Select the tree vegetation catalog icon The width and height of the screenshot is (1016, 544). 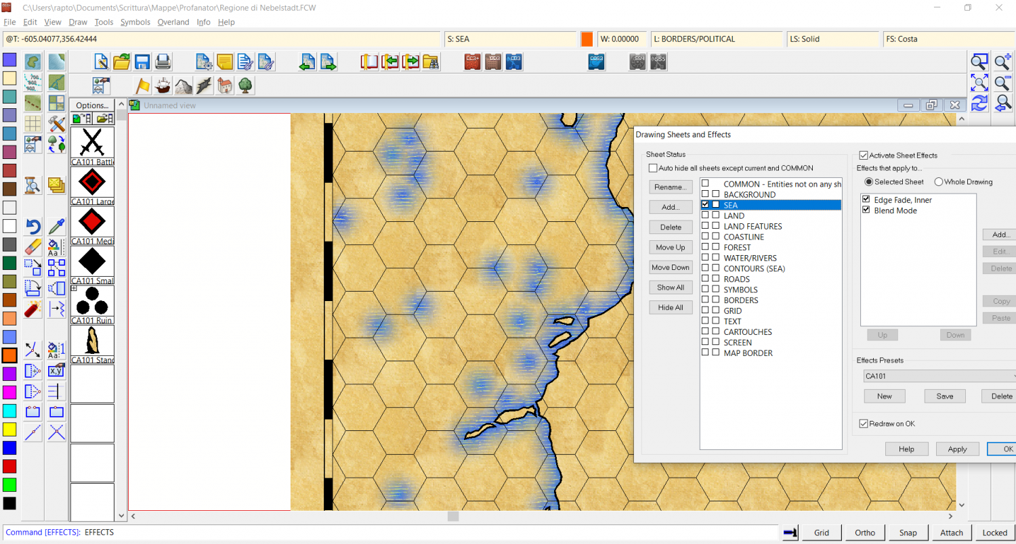click(x=245, y=85)
